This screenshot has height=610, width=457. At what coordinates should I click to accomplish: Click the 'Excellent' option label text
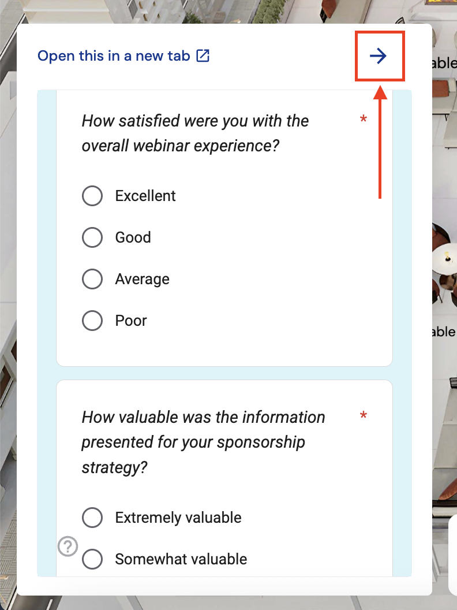[x=145, y=196]
